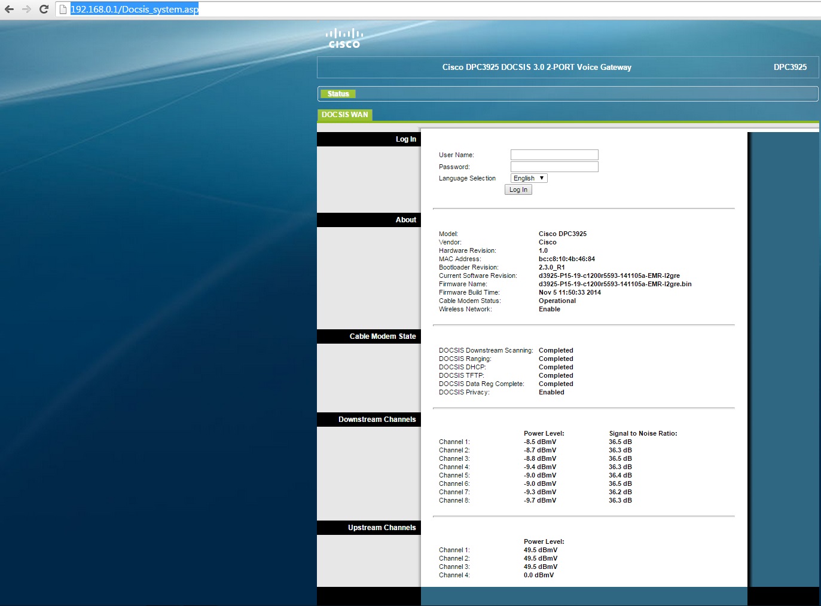Click Downstream Channel 8 power level -9.7 dBmV
This screenshot has width=821, height=606.
tap(540, 500)
